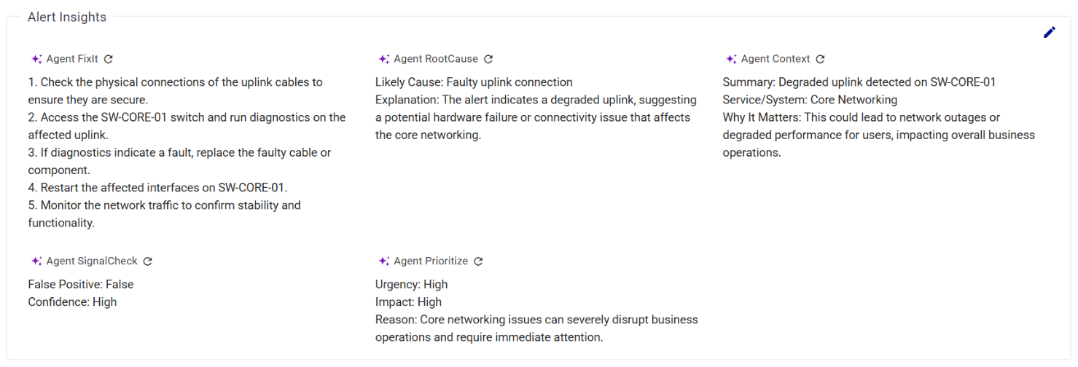Viewport: 1078px width, 367px height.
Task: Select the Agent FixIt heading
Action: coord(72,59)
